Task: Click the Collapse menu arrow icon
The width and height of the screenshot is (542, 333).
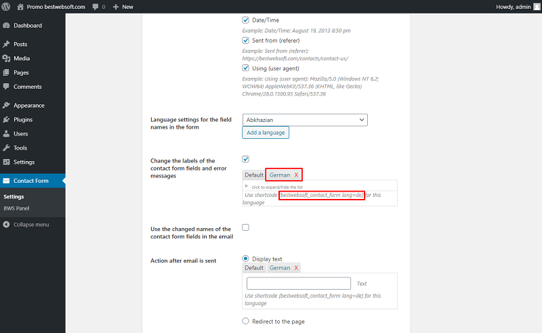Action: click(x=6, y=225)
